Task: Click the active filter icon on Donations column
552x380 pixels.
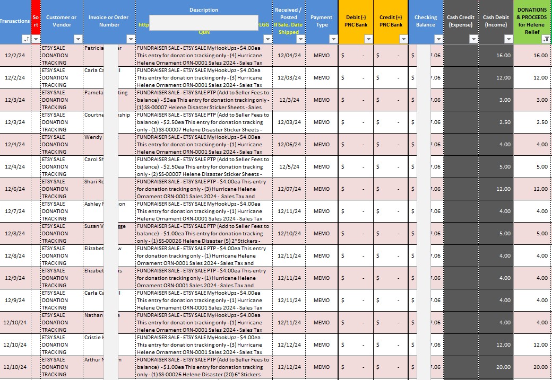Action: [546, 39]
